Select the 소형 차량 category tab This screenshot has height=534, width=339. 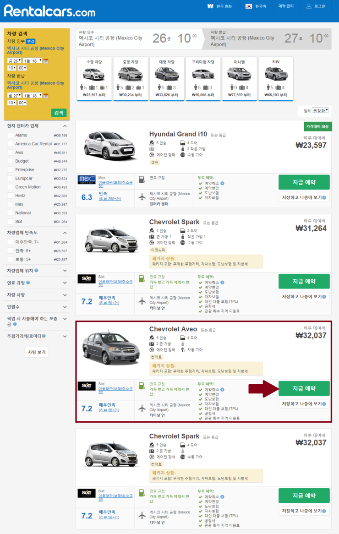(x=94, y=79)
